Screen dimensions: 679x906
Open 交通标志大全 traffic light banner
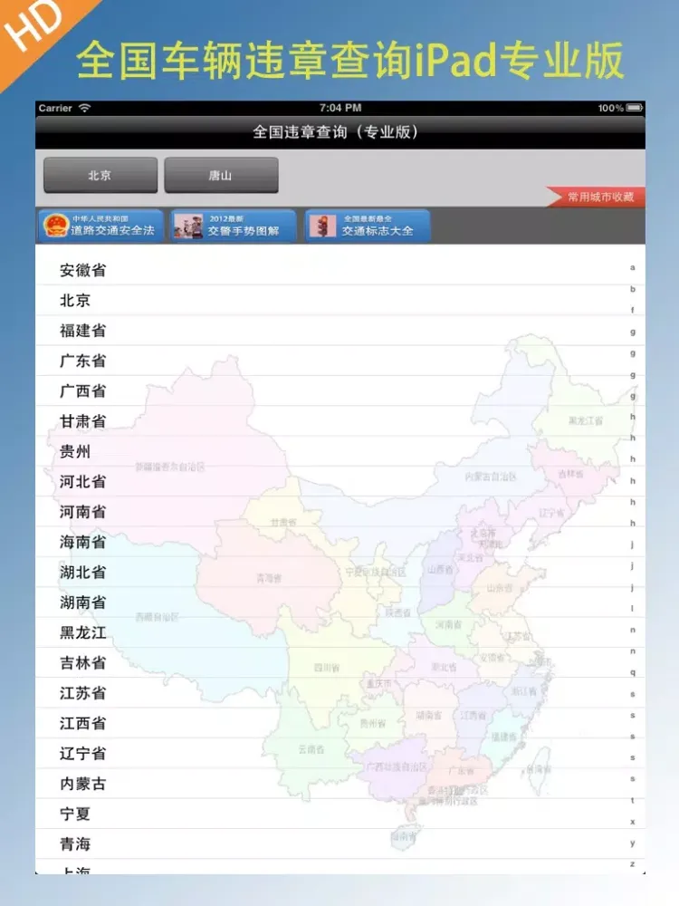click(x=368, y=226)
